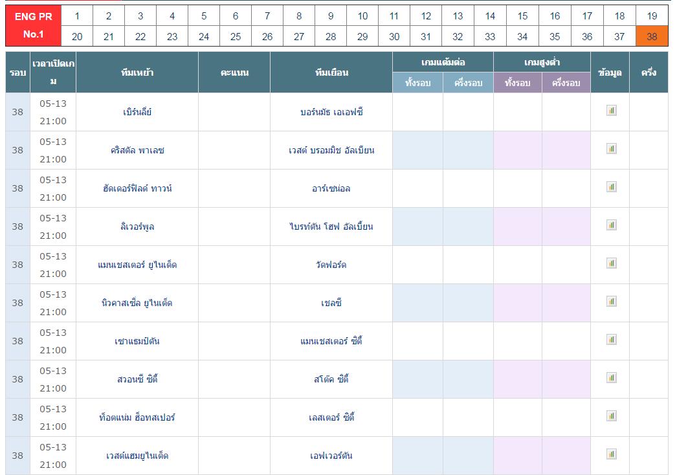Open stats icon for West Ham match

(x=612, y=454)
